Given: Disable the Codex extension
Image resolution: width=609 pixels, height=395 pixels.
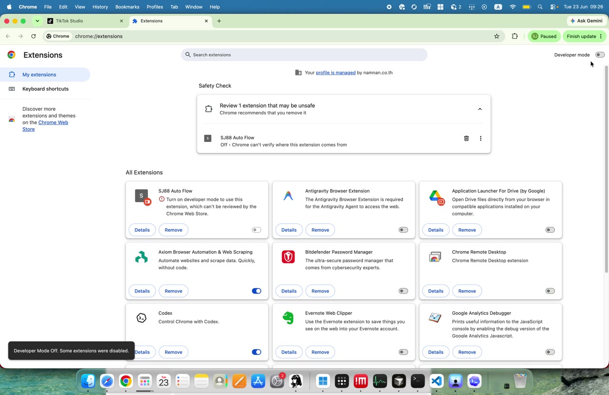Looking at the screenshot, I should click(256, 352).
